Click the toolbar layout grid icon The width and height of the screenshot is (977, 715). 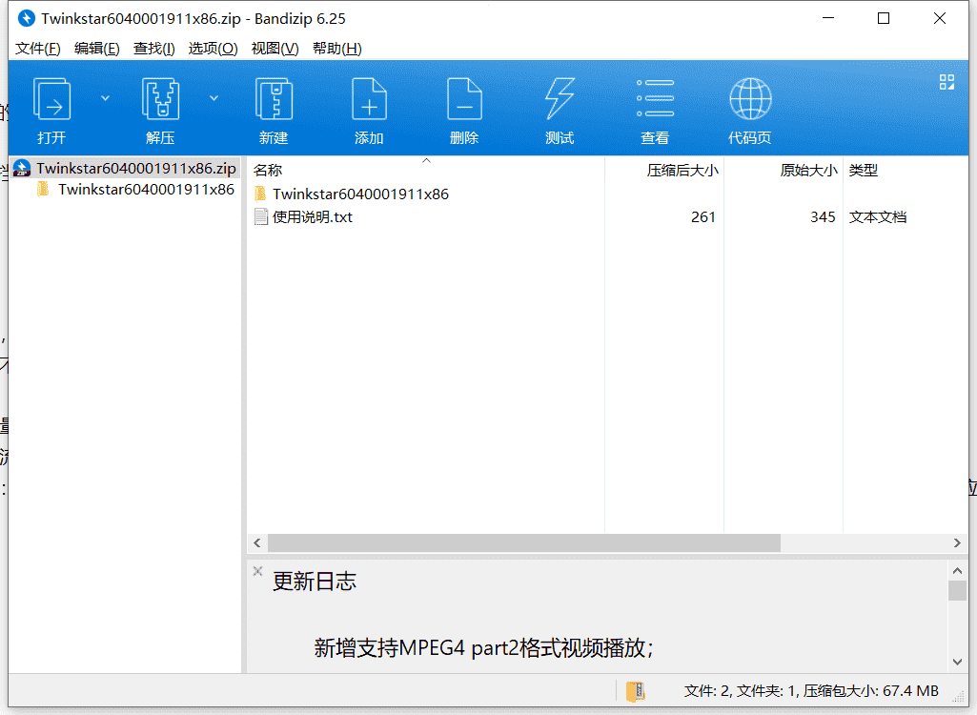coord(946,82)
